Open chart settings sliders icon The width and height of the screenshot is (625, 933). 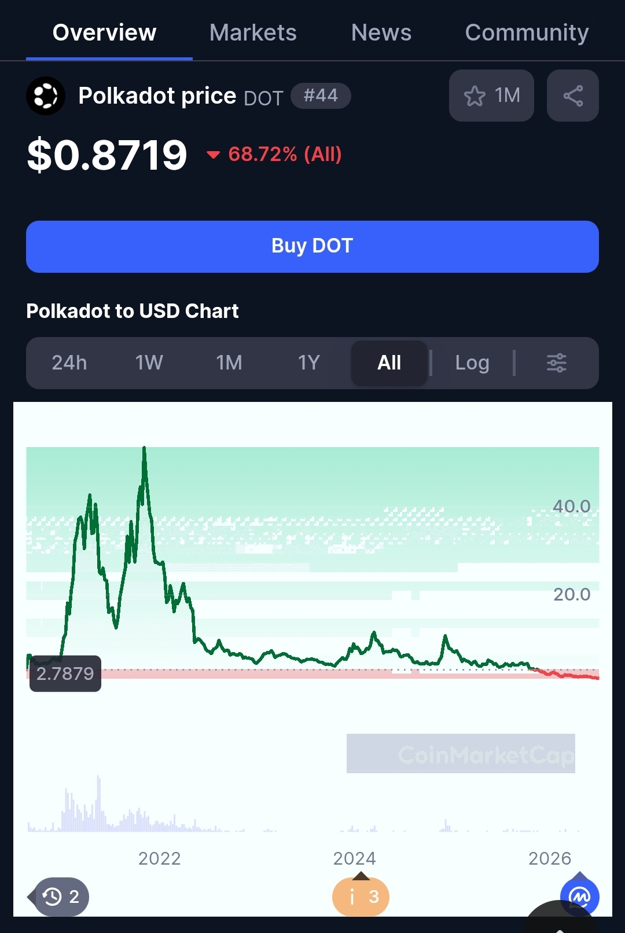click(557, 363)
